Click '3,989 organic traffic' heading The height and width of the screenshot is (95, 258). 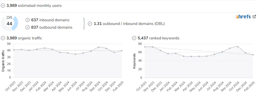24,38
